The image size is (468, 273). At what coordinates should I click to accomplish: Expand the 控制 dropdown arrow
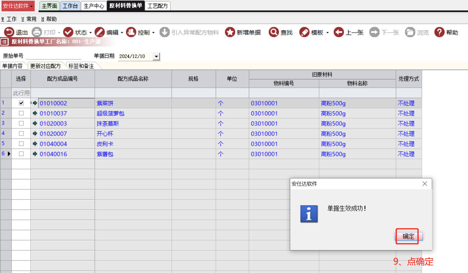pyautogui.click(x=153, y=33)
